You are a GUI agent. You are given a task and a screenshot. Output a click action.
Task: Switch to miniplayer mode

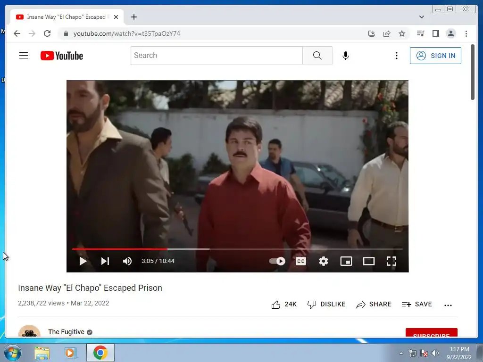[x=346, y=261]
